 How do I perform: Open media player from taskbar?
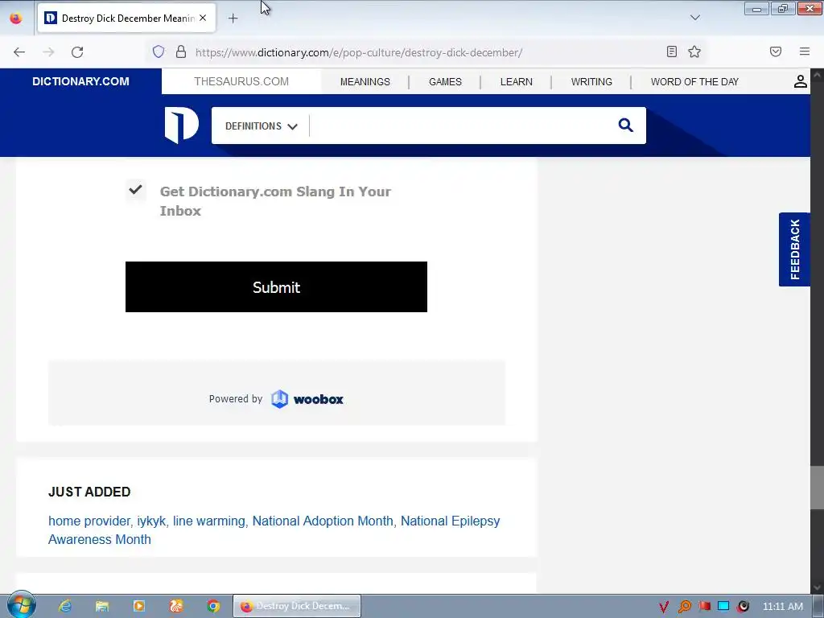[139, 606]
